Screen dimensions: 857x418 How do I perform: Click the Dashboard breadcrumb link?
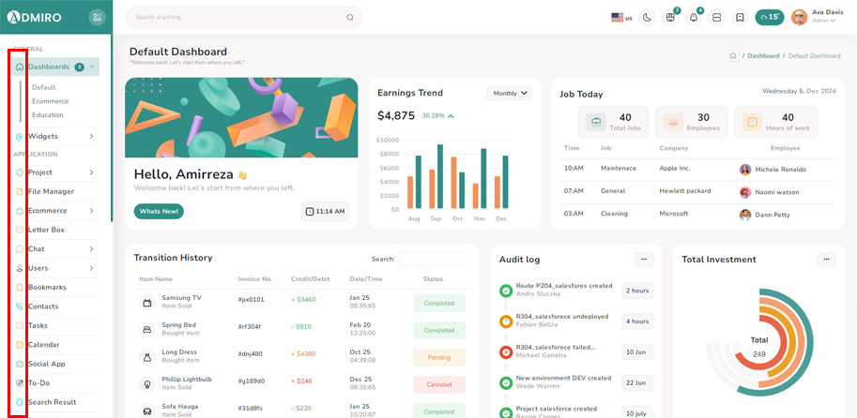(x=763, y=55)
